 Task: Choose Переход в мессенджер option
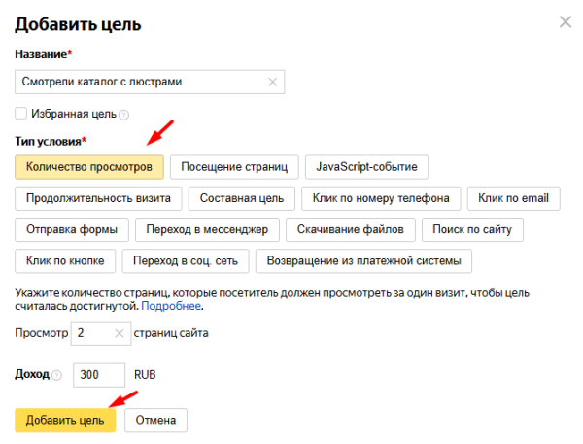tap(207, 230)
